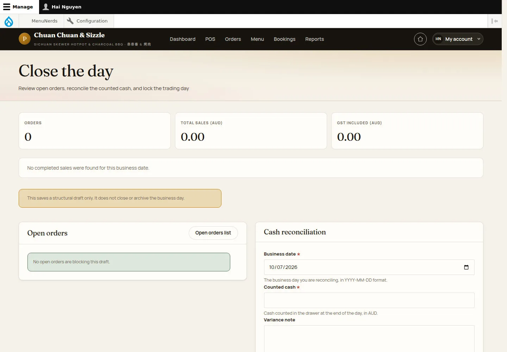Image resolution: width=507 pixels, height=352 pixels.
Task: Open the Bookings nav item
Action: tap(284, 39)
